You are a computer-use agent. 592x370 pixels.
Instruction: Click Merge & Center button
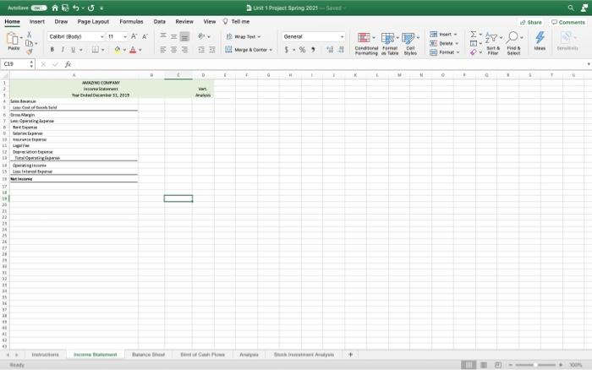tap(249, 49)
